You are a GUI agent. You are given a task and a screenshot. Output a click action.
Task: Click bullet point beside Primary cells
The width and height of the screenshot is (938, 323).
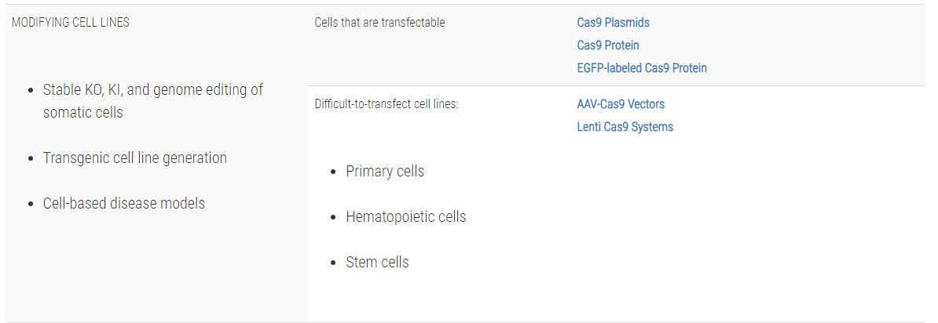coord(333,172)
